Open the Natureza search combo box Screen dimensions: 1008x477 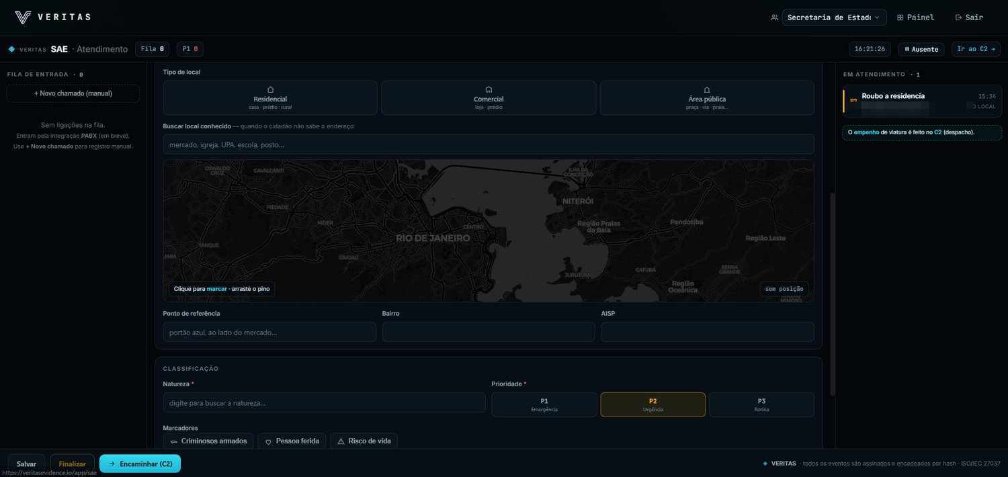click(x=324, y=402)
